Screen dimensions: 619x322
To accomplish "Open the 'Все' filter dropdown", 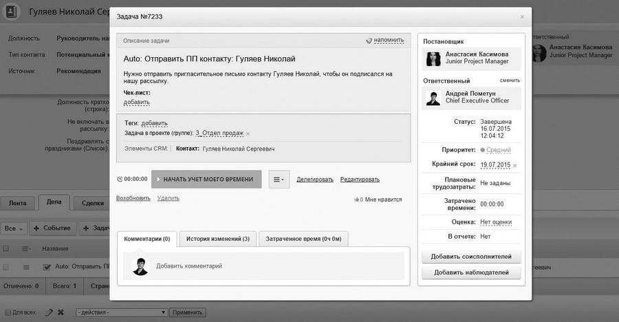I will tap(14, 228).
